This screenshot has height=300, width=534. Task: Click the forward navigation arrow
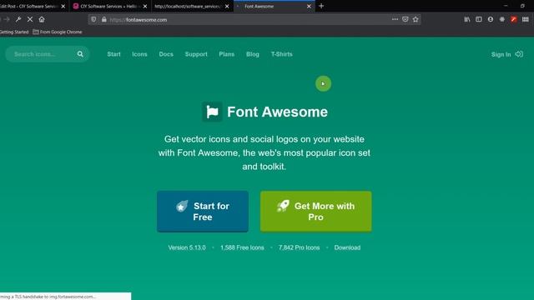click(7, 19)
